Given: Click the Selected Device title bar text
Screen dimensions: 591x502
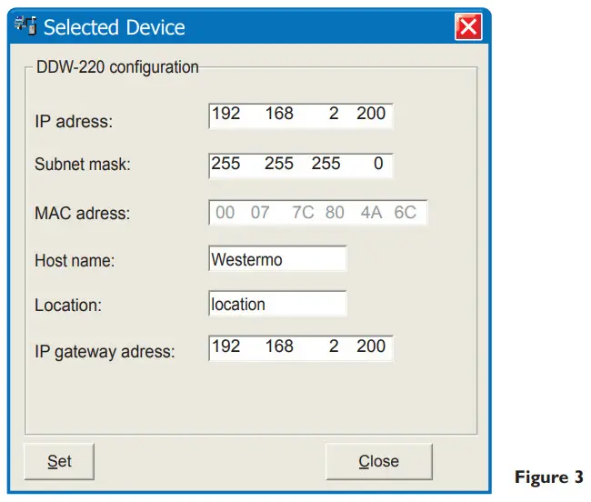Looking at the screenshot, I should (114, 27).
